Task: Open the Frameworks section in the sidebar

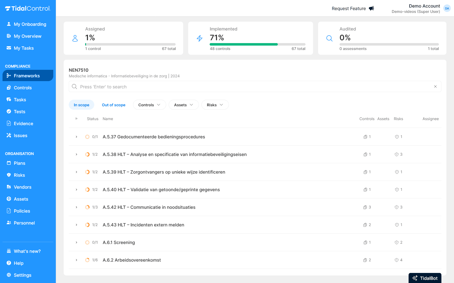Action: (x=26, y=75)
